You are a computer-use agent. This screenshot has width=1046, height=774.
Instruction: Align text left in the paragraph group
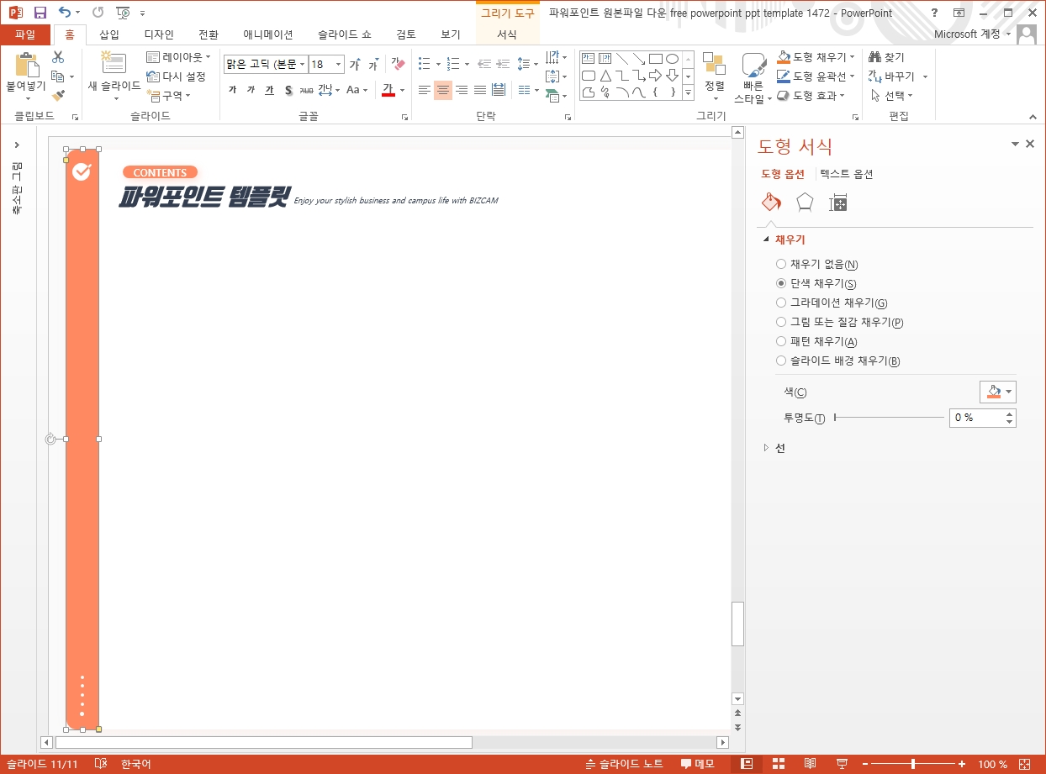(x=425, y=90)
